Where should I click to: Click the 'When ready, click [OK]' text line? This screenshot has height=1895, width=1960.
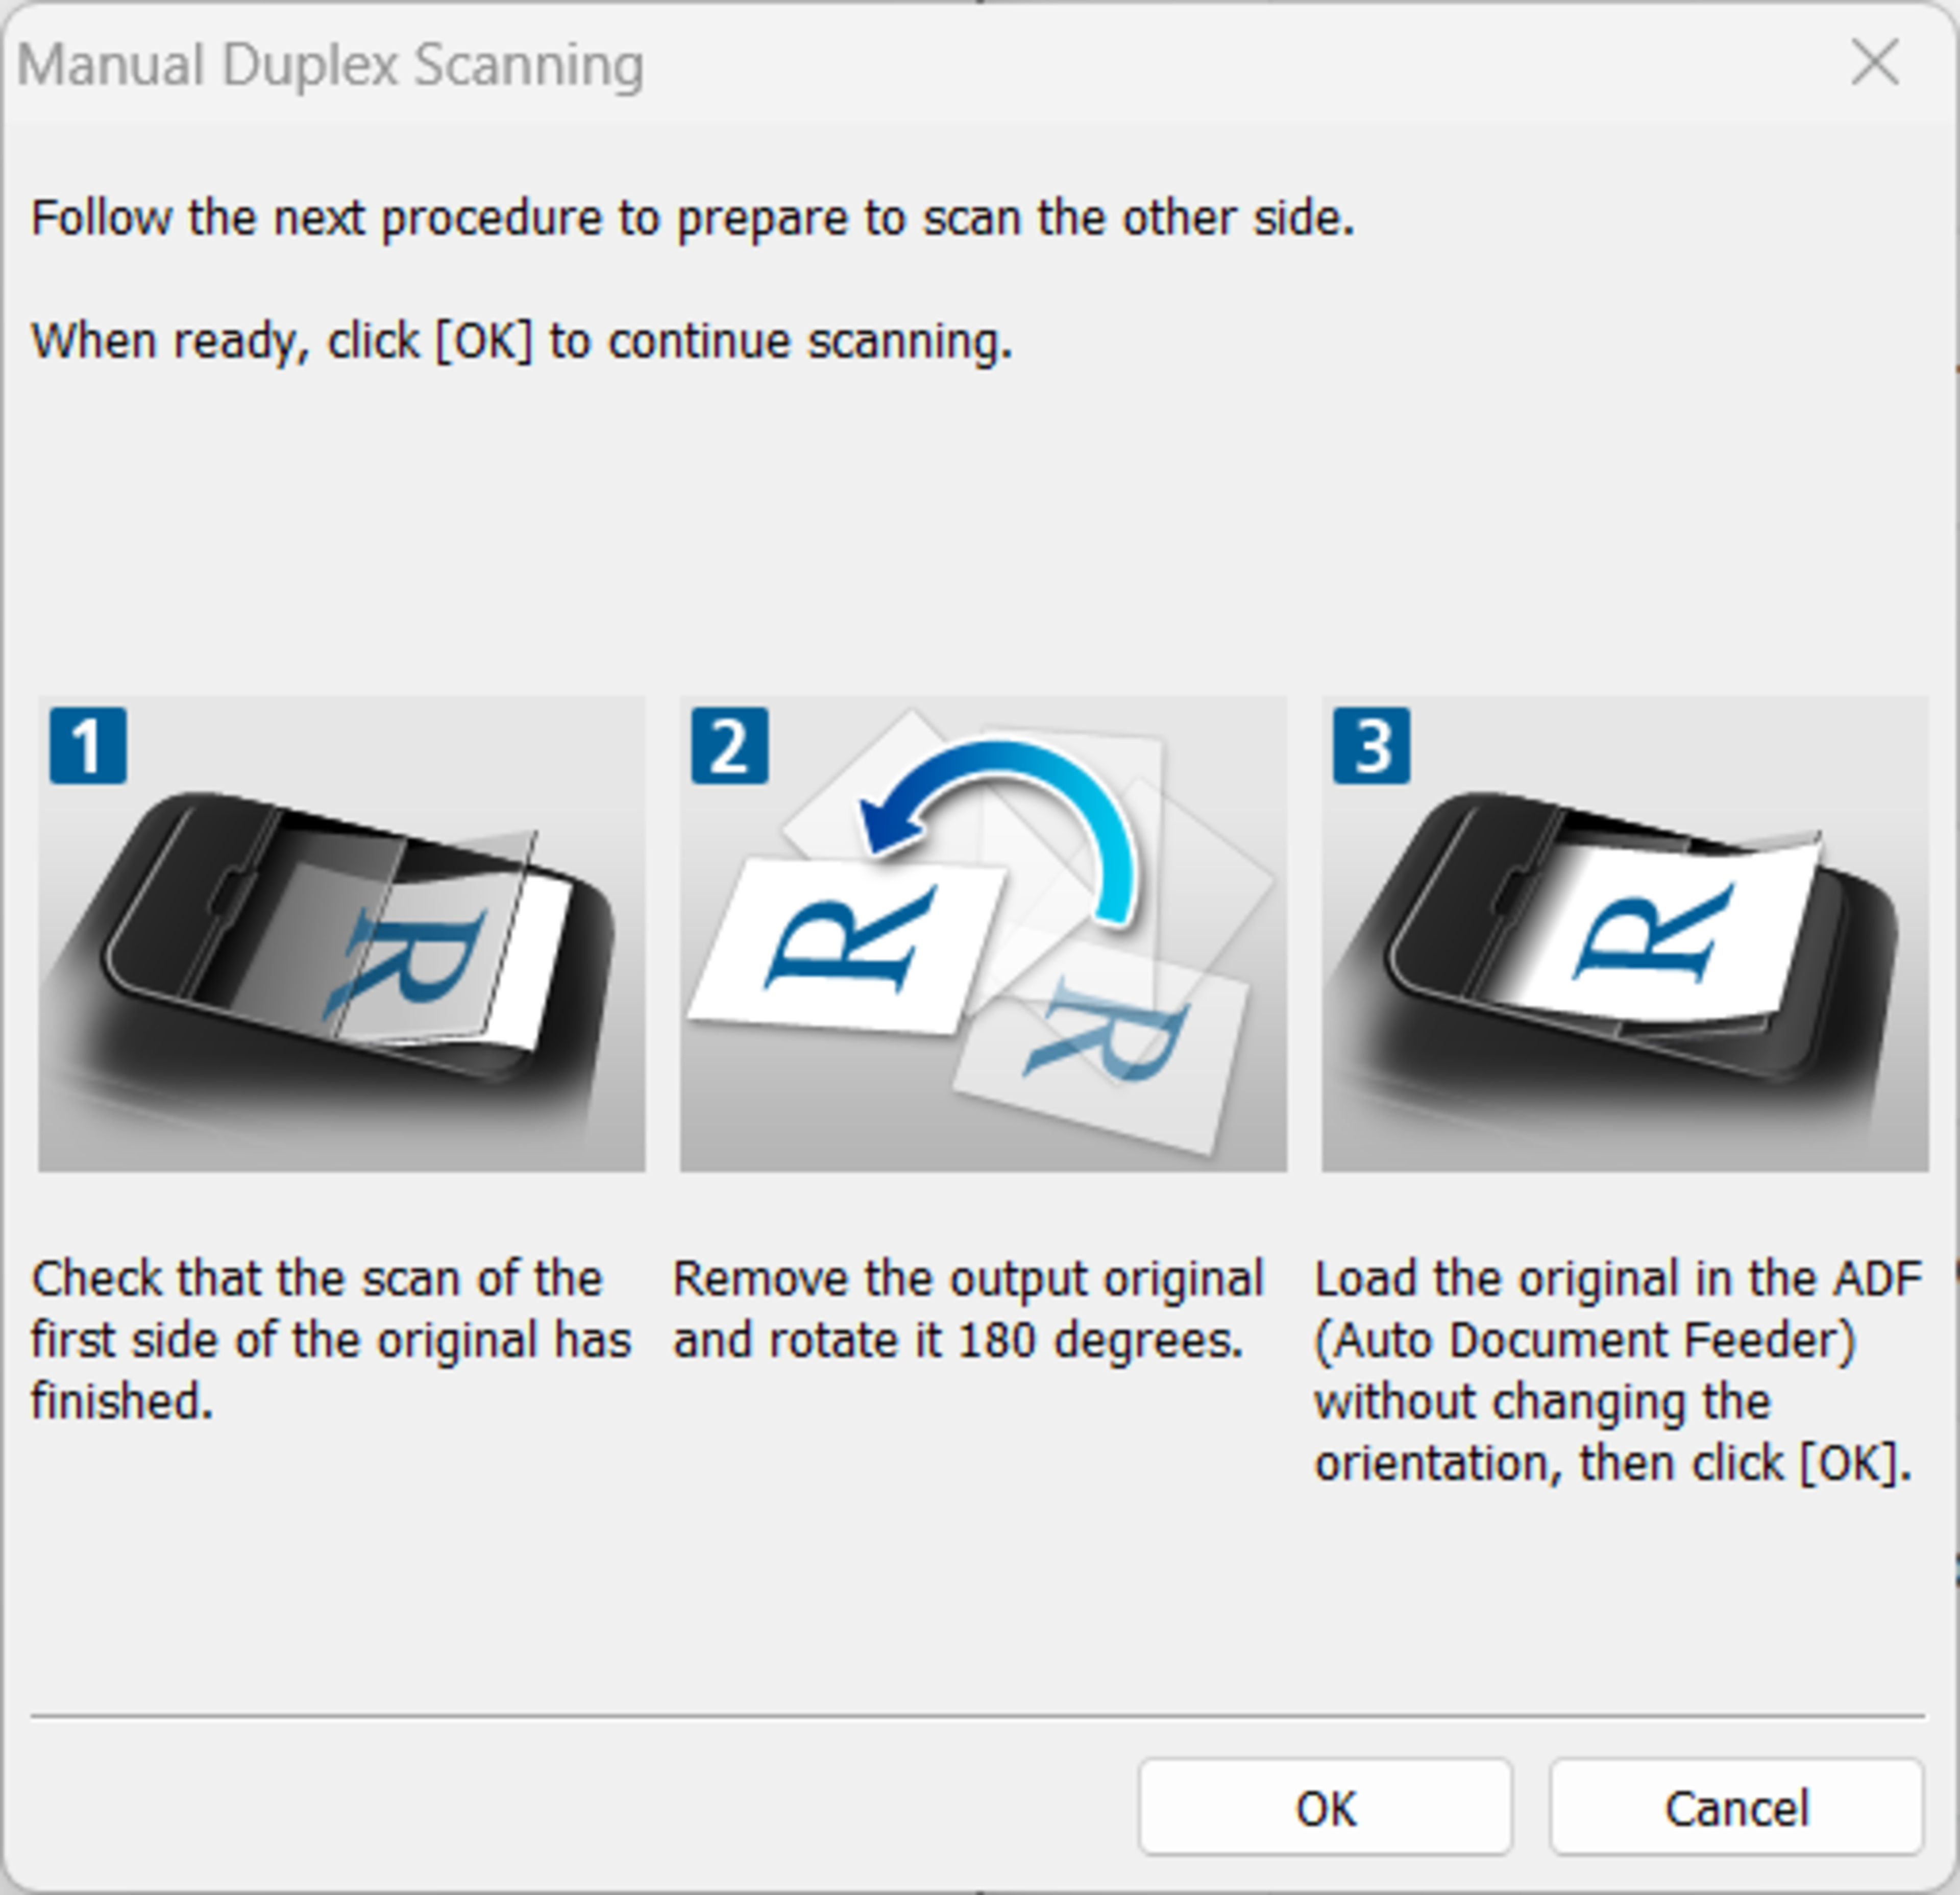coord(522,341)
